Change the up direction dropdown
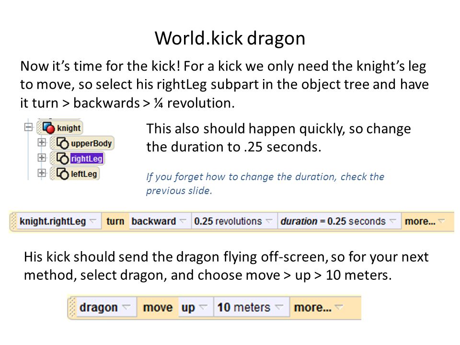Image resolution: width=460 pixels, height=345 pixels. [x=195, y=308]
